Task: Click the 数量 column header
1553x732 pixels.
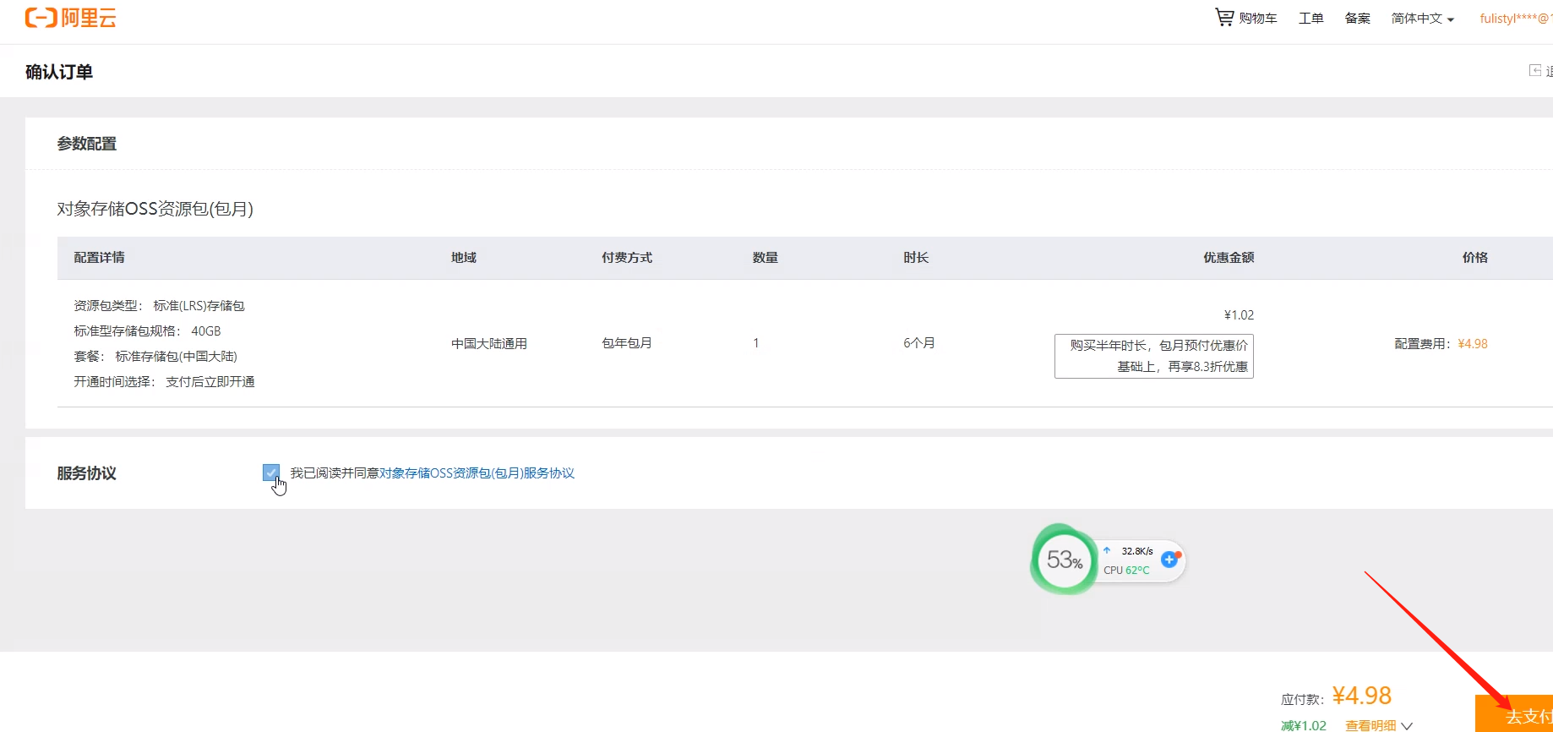Action: tap(766, 257)
